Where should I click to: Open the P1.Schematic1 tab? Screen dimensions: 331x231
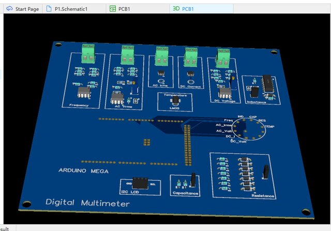click(74, 9)
